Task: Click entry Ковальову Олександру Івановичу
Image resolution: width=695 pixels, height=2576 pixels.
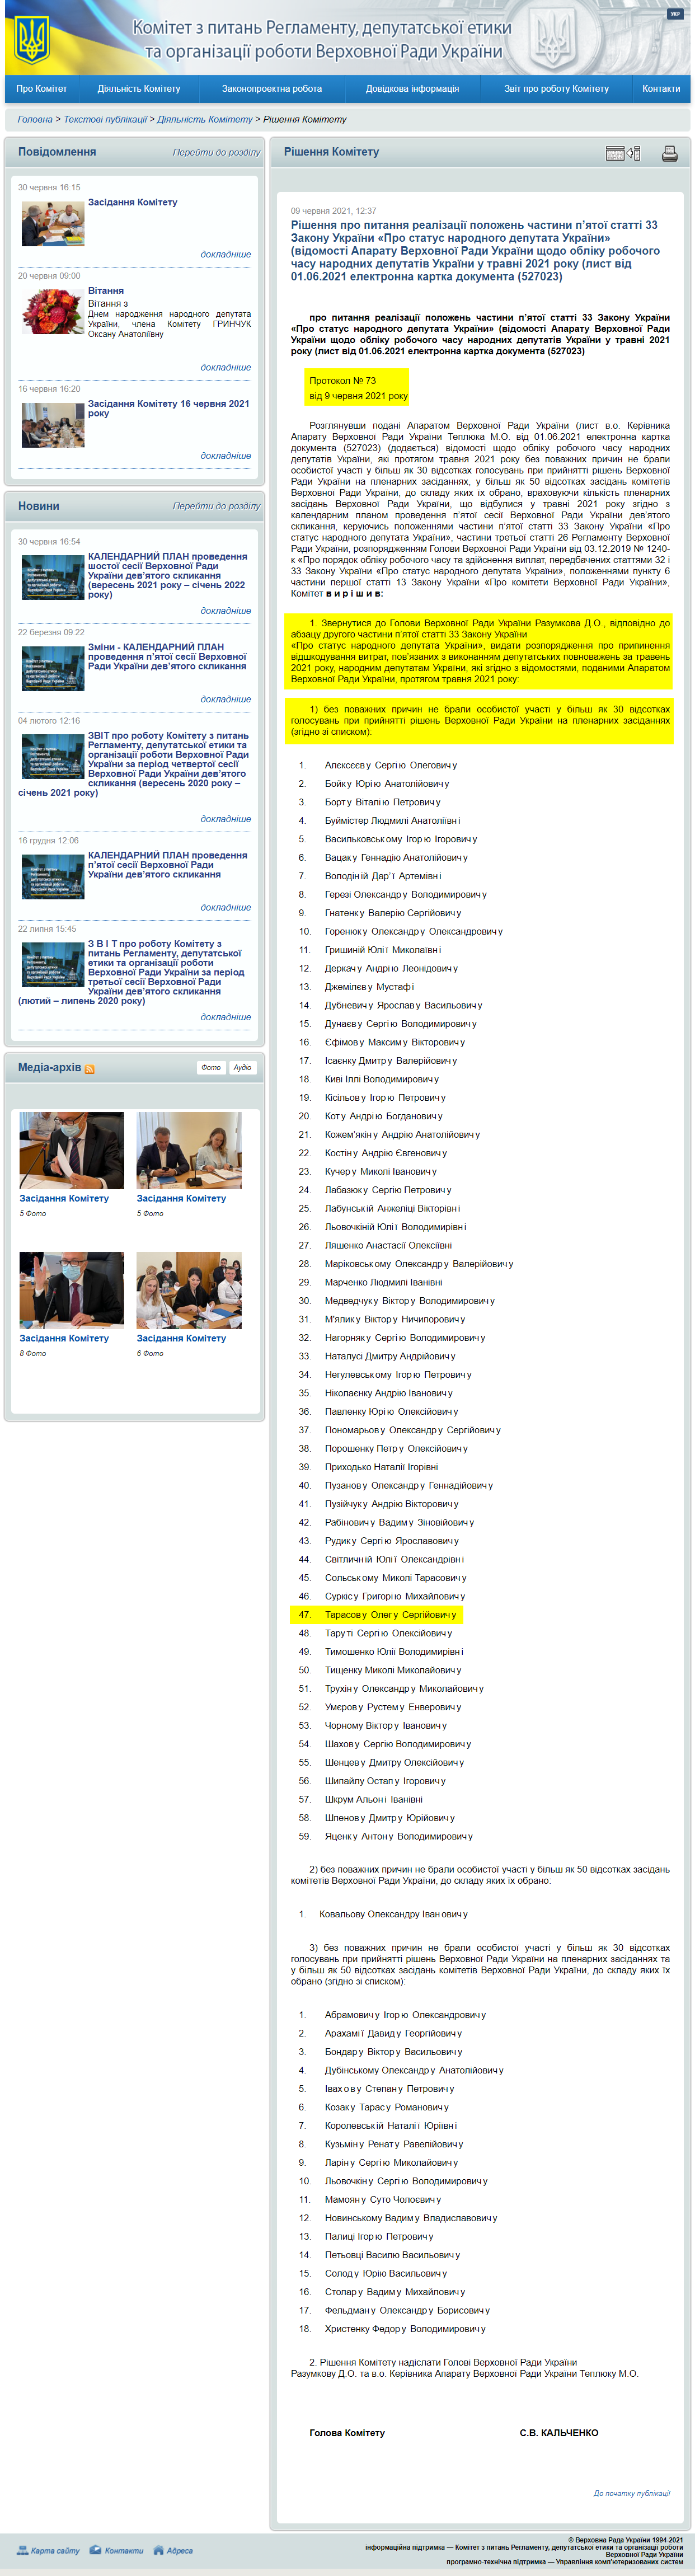Action: [393, 1915]
